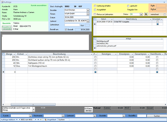Click select-all corner of order items grid
167x122 pixels.
point(3,54)
